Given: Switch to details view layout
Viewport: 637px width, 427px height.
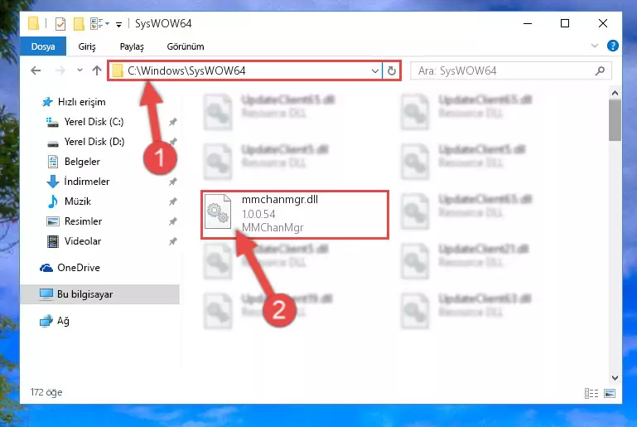Looking at the screenshot, I should [591, 393].
